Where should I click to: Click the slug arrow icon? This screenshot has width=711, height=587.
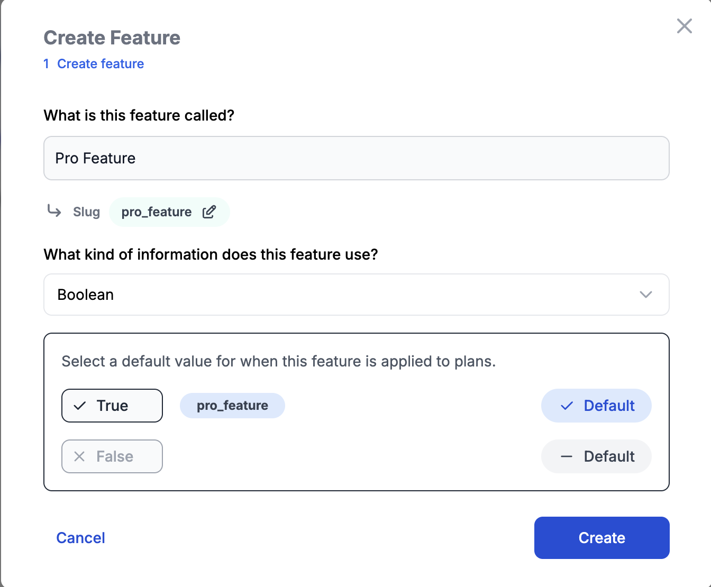54,212
